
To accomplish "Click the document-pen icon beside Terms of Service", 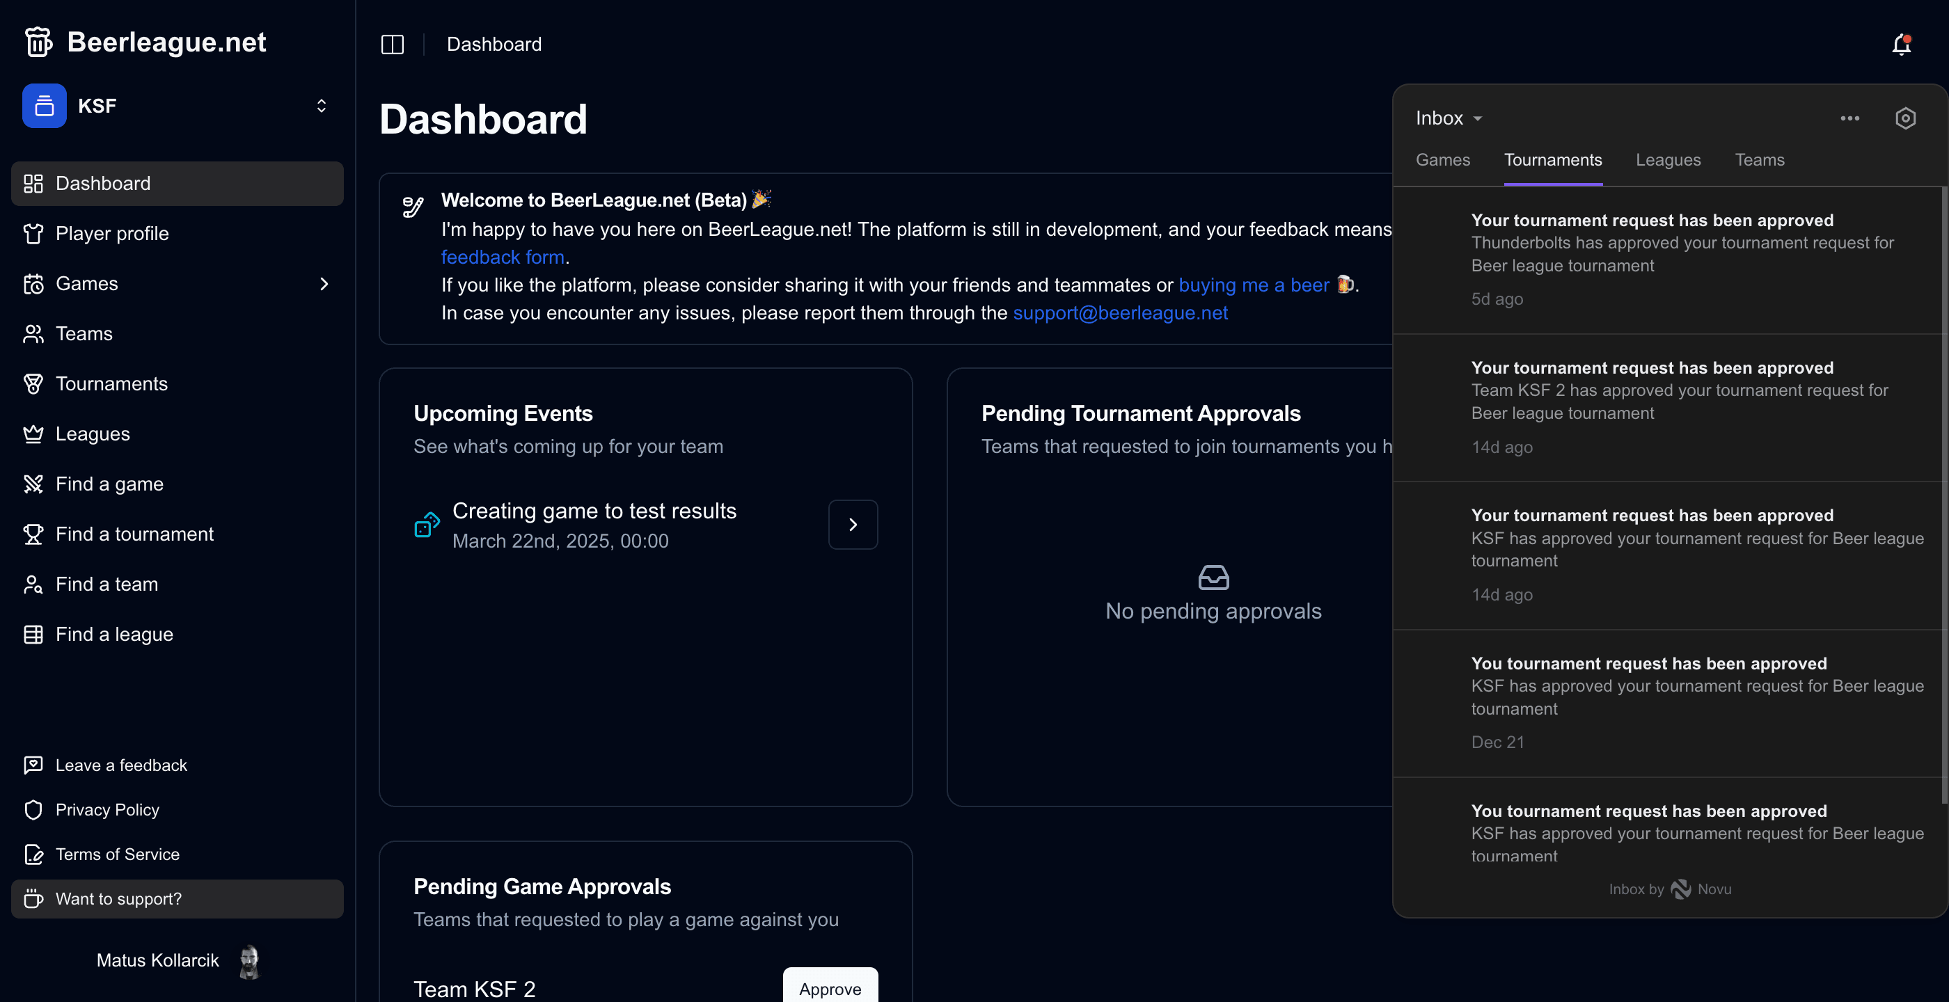I will 33,854.
